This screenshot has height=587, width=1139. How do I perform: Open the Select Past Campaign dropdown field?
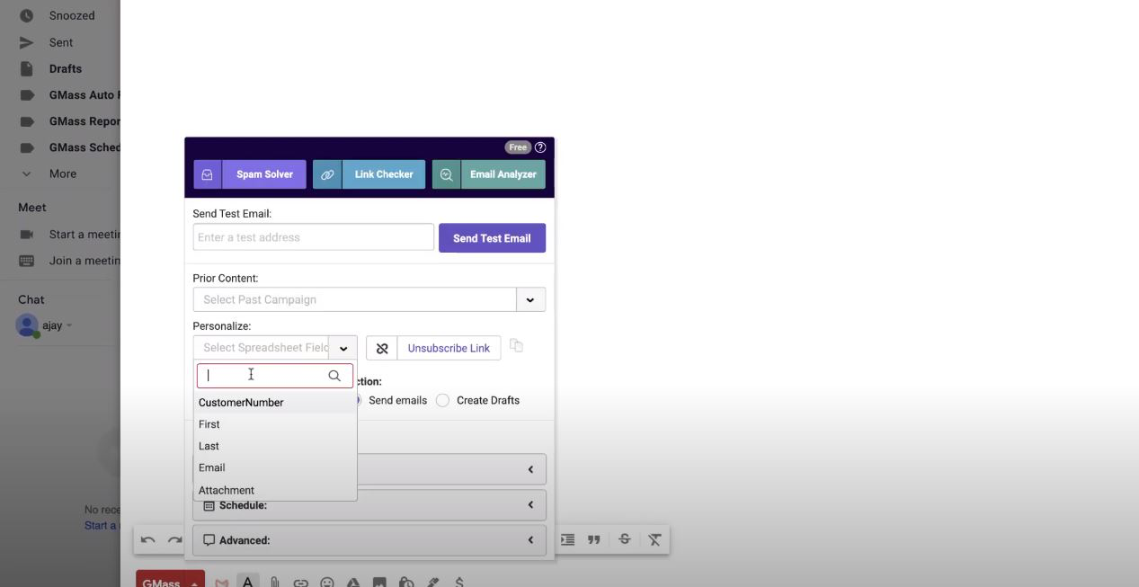(354, 299)
